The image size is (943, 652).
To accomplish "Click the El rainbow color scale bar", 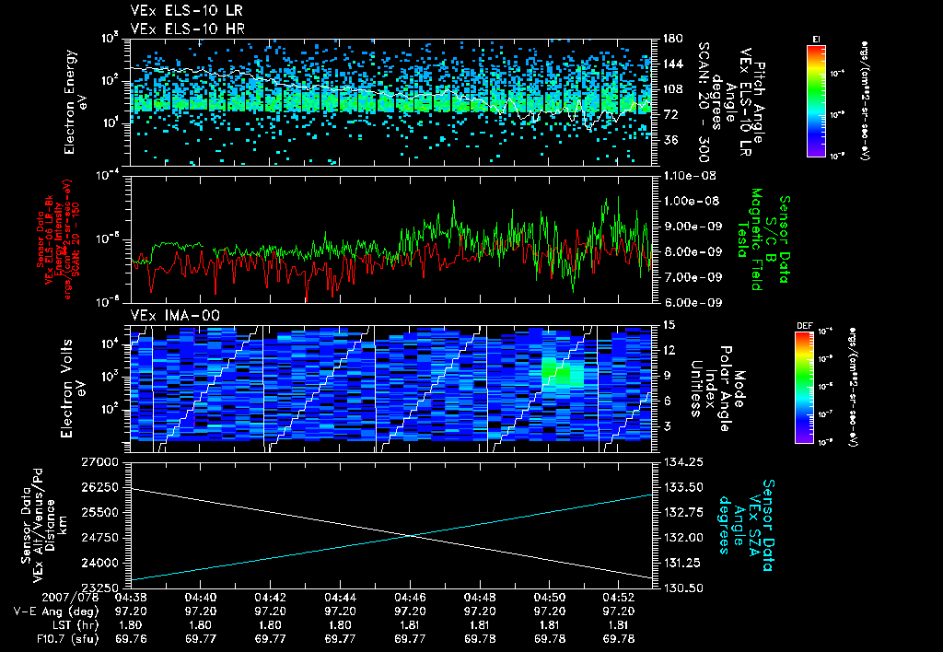I will click(x=816, y=100).
